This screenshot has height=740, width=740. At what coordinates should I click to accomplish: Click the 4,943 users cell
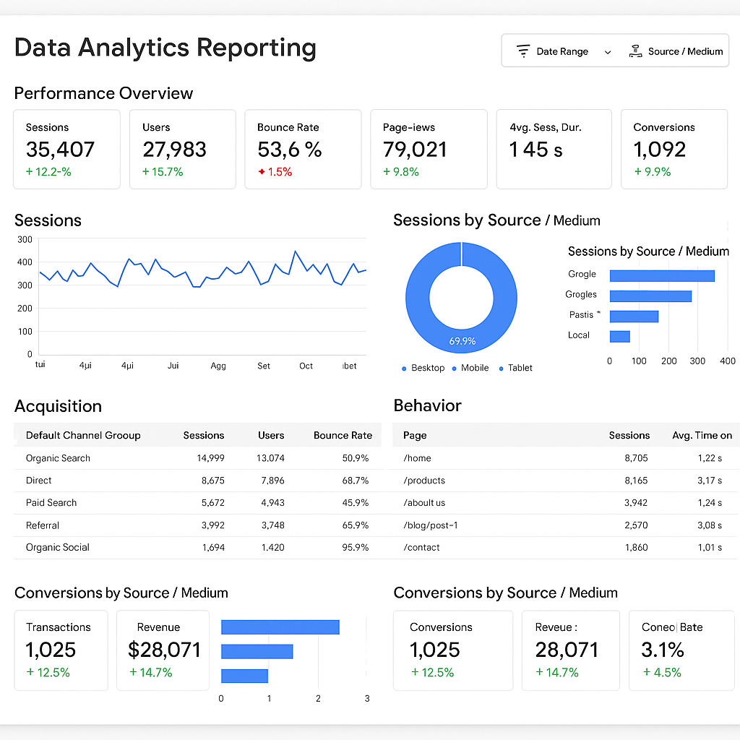pos(272,503)
